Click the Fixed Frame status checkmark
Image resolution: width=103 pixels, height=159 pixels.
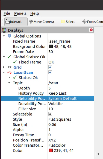[15, 62]
